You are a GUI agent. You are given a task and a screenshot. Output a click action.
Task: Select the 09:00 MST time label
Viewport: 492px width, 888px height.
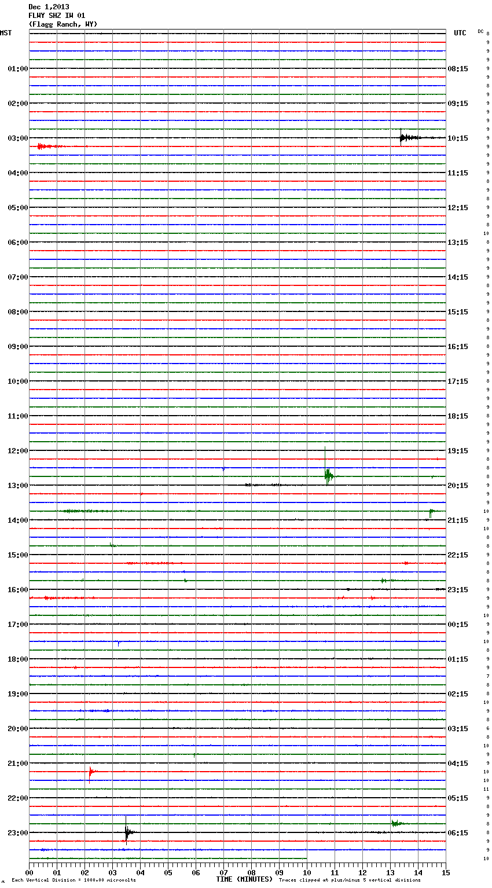[x=18, y=347]
